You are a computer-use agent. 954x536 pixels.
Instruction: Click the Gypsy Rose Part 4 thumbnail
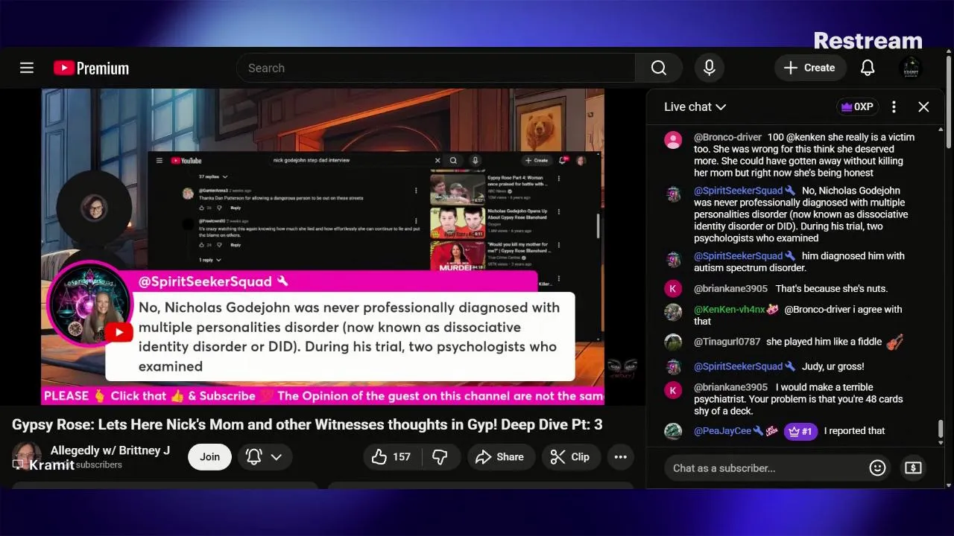(457, 189)
